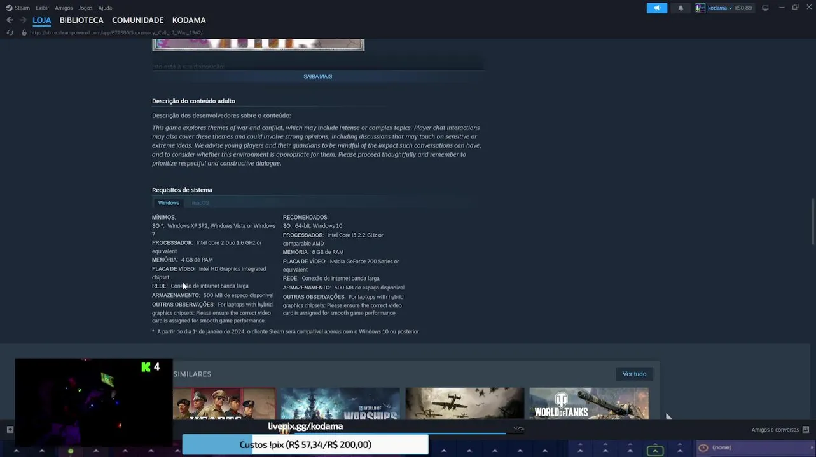
Task: Click the RECOMENDADOS: label
Action: (305, 217)
